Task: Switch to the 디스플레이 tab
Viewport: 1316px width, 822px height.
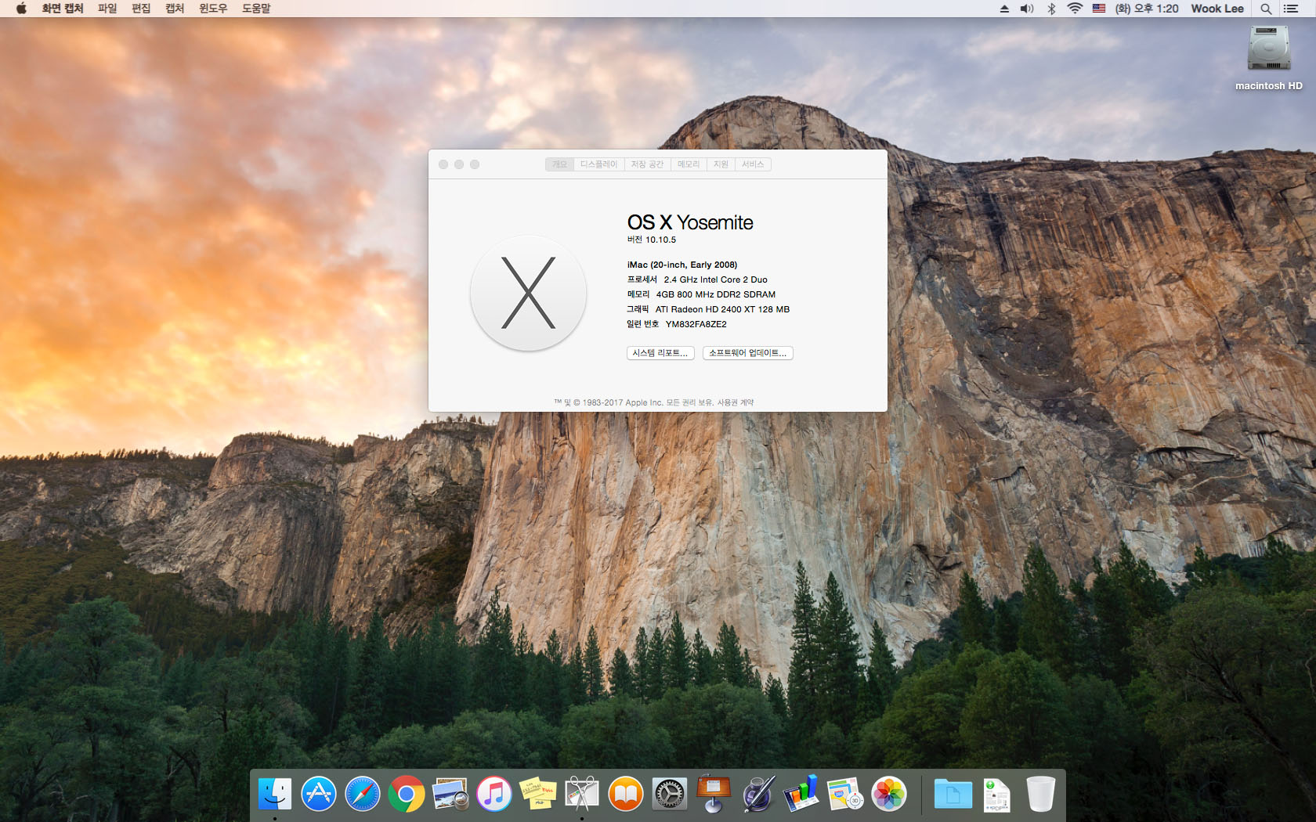Action: 598,164
